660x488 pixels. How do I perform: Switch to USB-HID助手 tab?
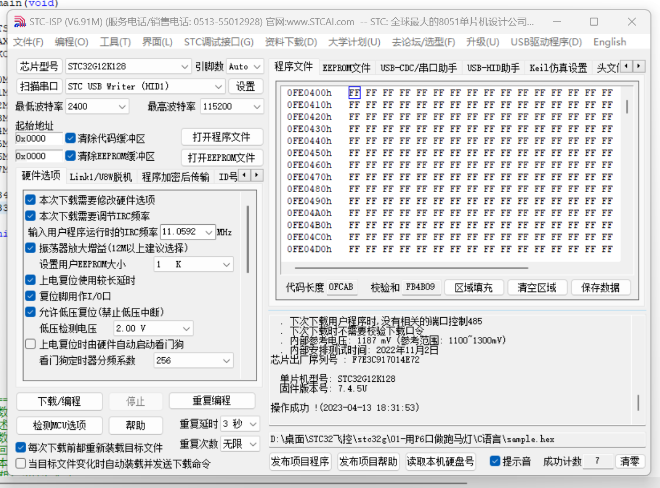tap(493, 68)
